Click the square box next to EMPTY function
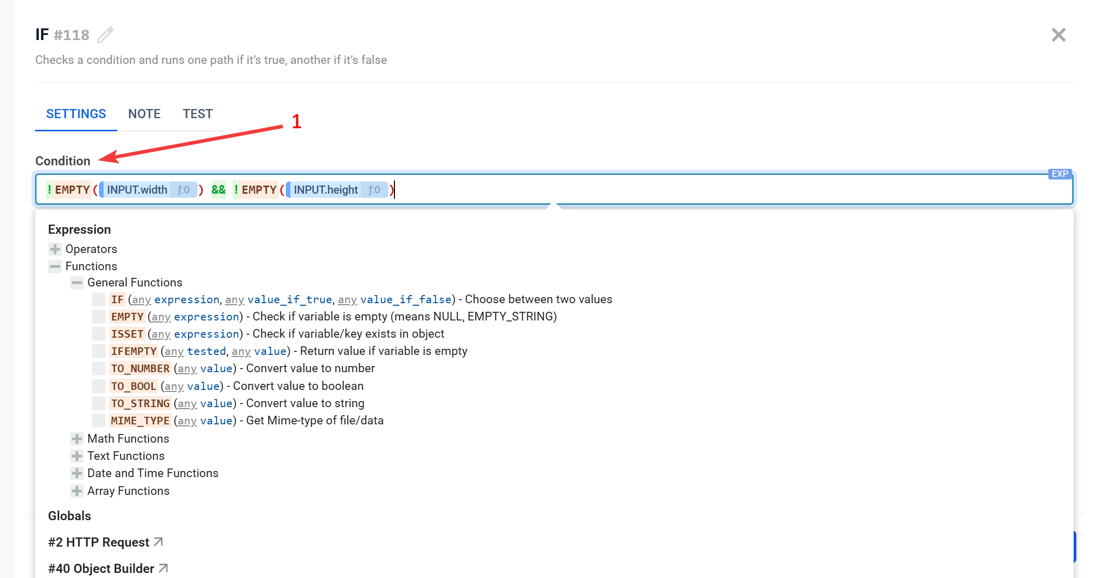Image resolution: width=1096 pixels, height=578 pixels. tap(98, 317)
